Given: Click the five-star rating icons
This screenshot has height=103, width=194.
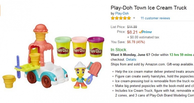Looking at the screenshot, I should (121, 18).
